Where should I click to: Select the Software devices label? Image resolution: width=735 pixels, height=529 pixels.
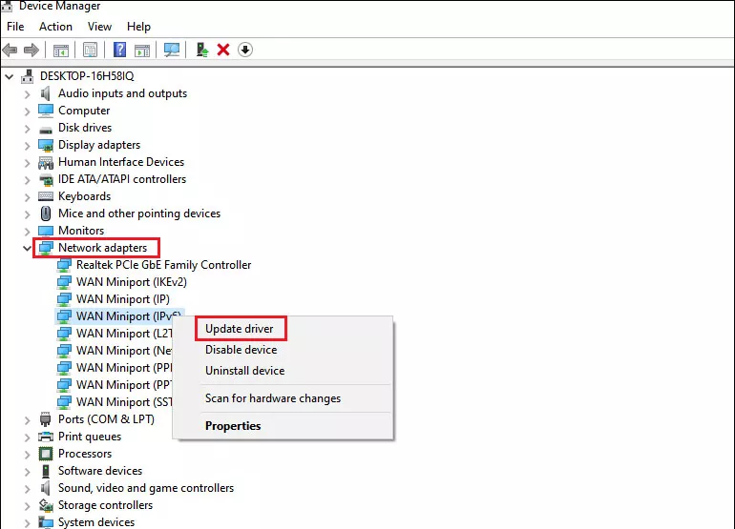[100, 471]
